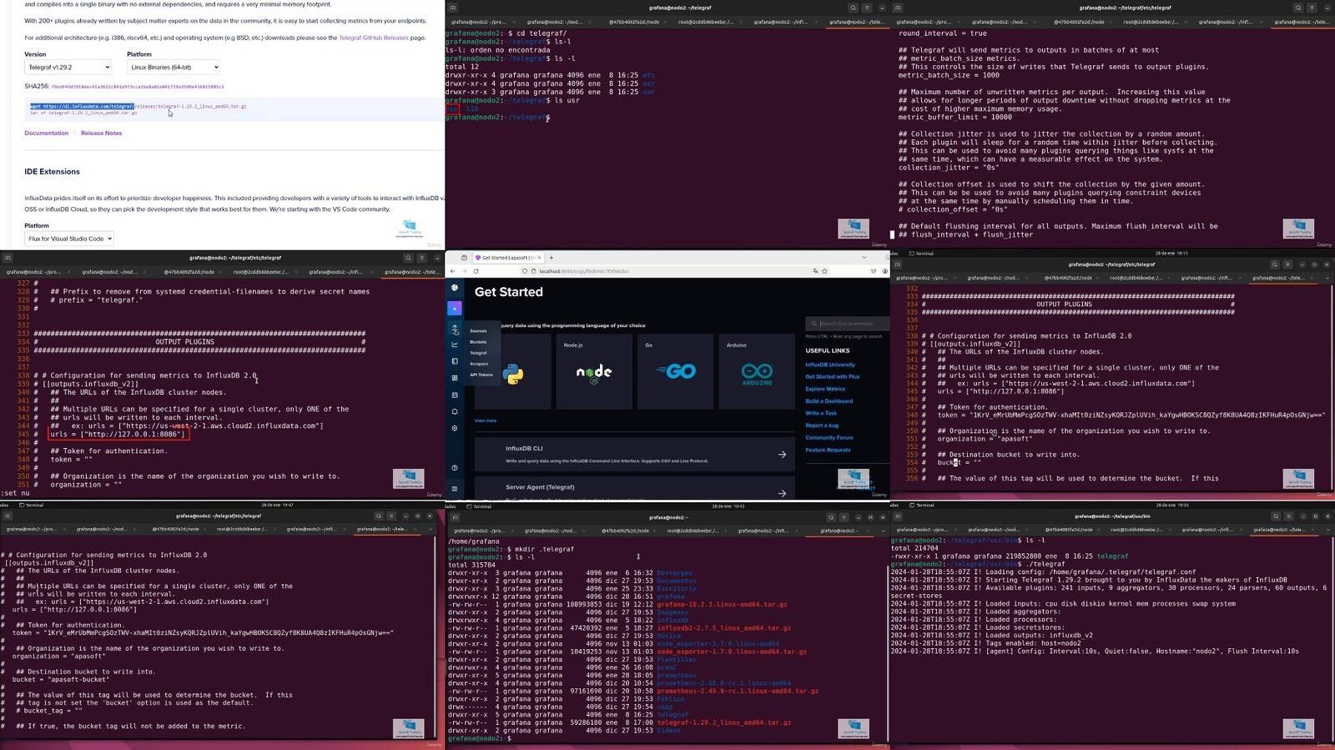
Task: Click influxdb2-2.7.5_linux_amd64.tar.gz in the ls listing
Action: click(723, 628)
